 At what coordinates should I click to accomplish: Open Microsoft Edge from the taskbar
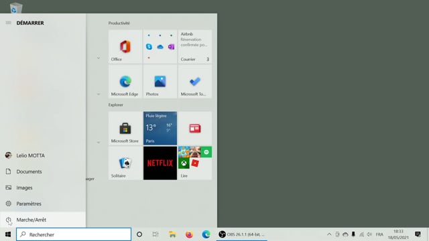[206, 234]
